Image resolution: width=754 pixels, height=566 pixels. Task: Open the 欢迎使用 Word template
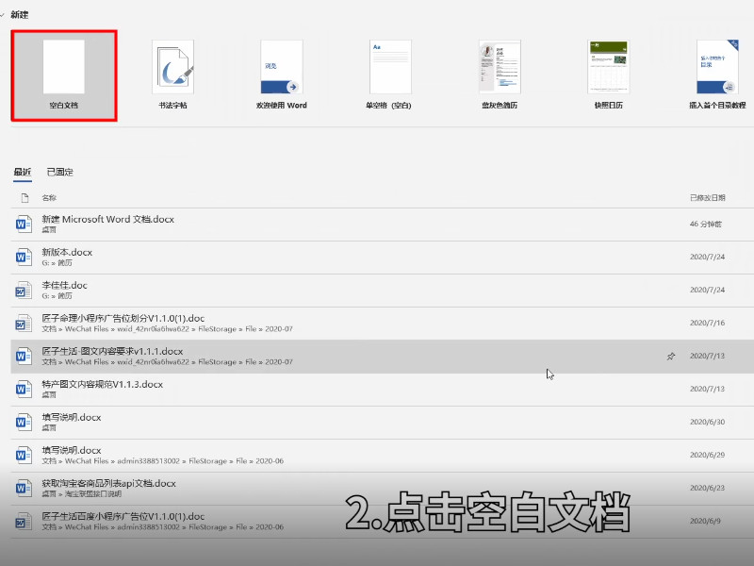[x=282, y=75]
